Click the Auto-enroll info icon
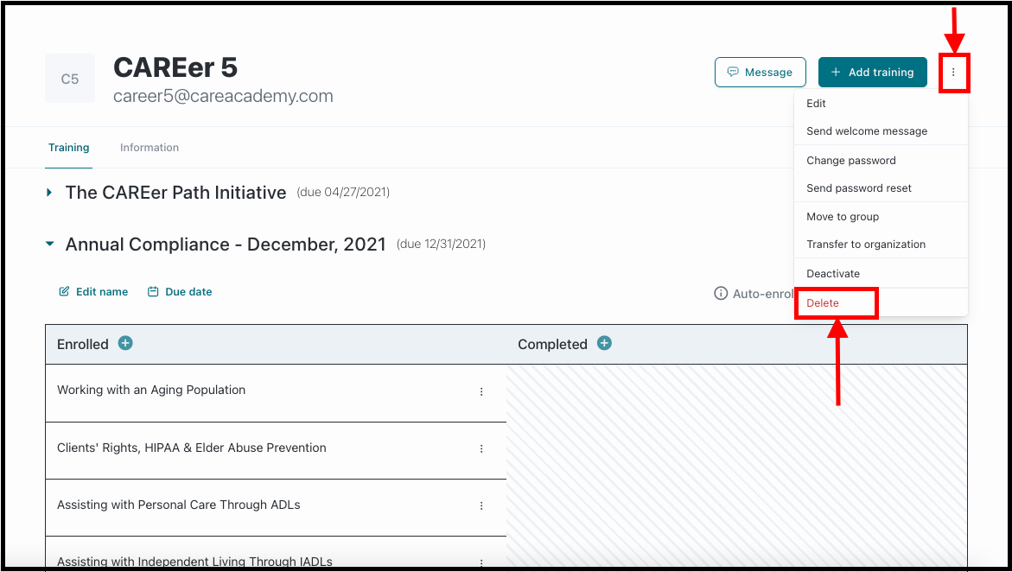 [x=720, y=294]
